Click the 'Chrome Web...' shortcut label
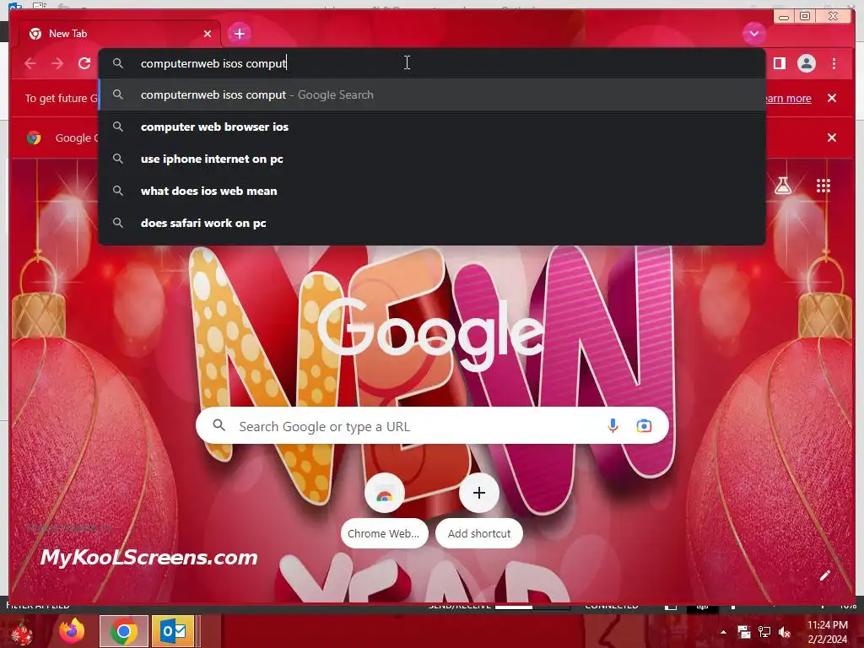This screenshot has width=864, height=648. click(x=384, y=533)
